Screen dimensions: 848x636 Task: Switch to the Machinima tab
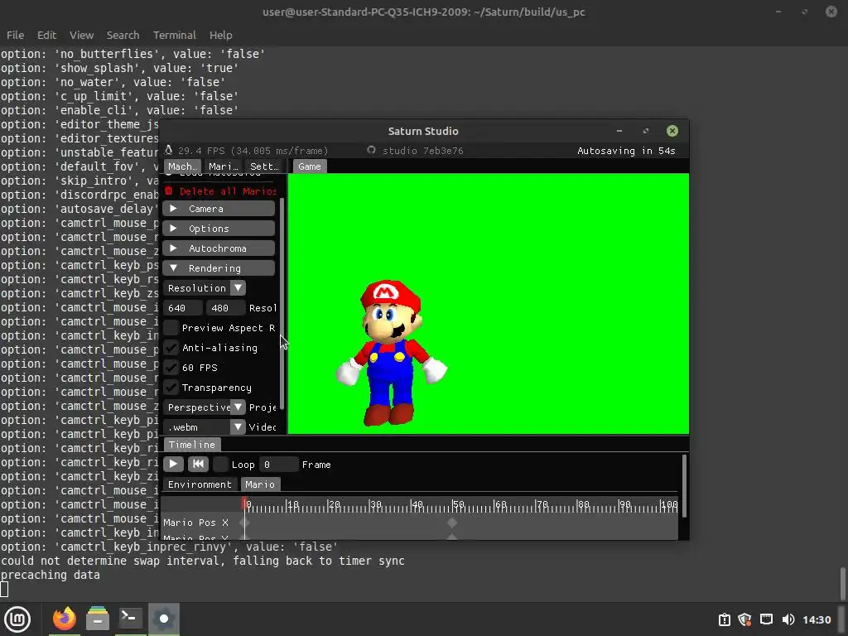click(x=182, y=166)
